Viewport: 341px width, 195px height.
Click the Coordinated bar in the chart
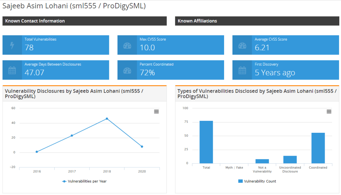coord(318,148)
